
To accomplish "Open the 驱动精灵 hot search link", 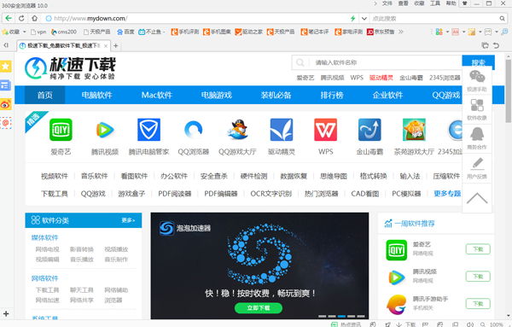I will coord(381,78).
